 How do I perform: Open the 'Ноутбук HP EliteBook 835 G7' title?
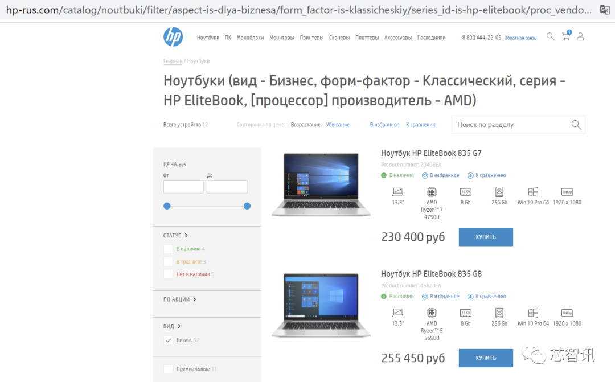[431, 153]
